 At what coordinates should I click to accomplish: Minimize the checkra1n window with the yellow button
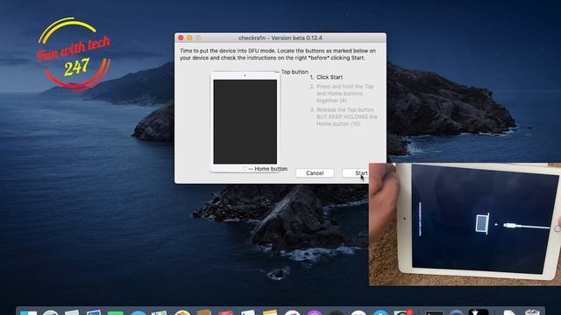coord(189,38)
